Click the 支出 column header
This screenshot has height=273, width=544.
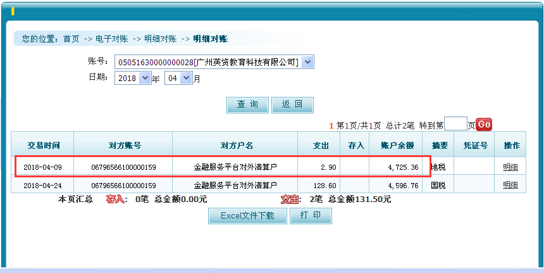[x=321, y=145]
